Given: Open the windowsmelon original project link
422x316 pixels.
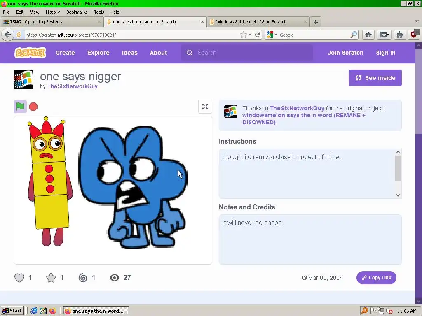Looking at the screenshot, I should coord(304,119).
